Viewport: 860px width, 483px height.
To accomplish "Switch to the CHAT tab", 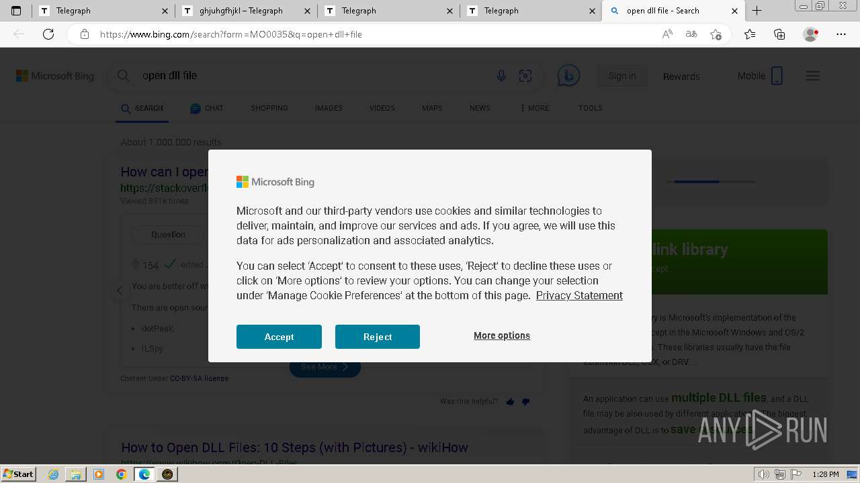I will 206,108.
